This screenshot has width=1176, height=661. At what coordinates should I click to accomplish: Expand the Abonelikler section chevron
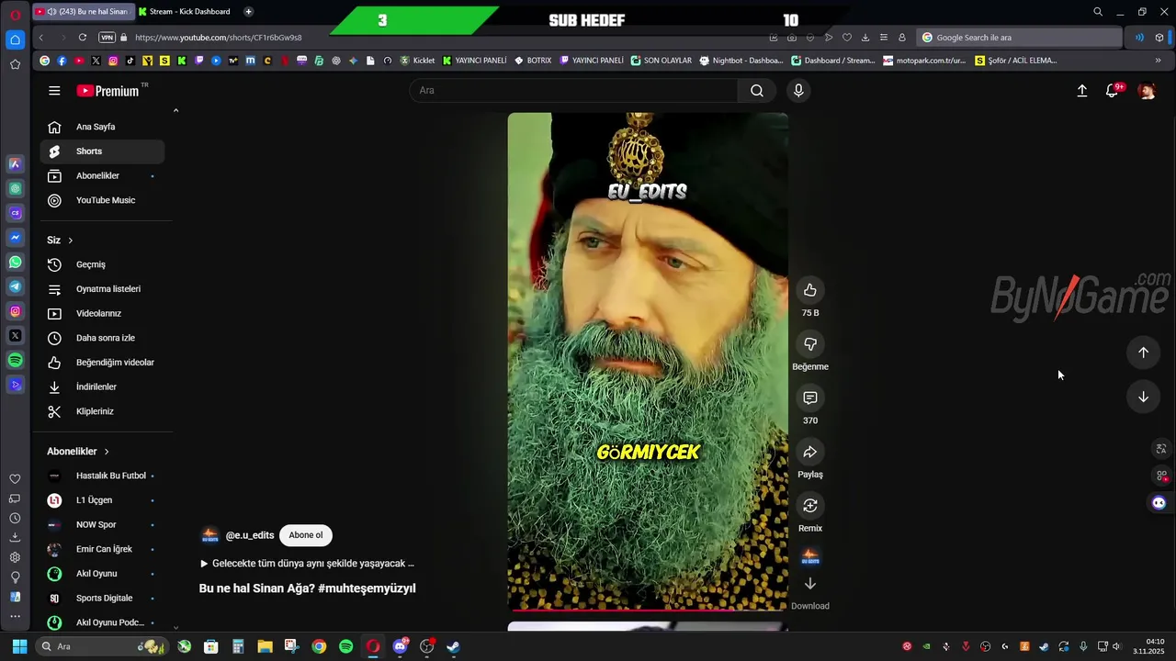coord(107,452)
